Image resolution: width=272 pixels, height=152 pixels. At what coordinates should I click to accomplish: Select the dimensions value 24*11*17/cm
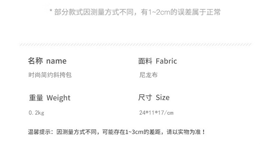coord(156,113)
